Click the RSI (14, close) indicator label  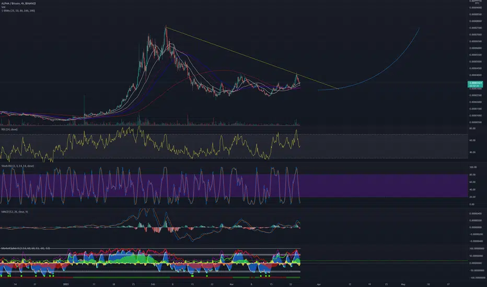[x=9, y=129]
